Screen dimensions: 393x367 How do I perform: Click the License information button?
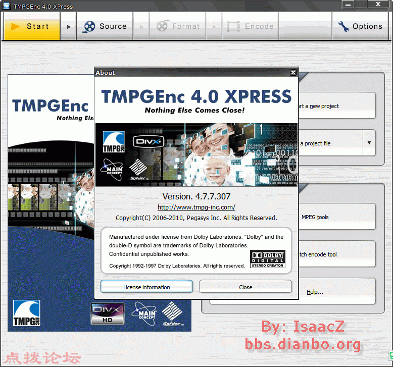pyautogui.click(x=146, y=287)
